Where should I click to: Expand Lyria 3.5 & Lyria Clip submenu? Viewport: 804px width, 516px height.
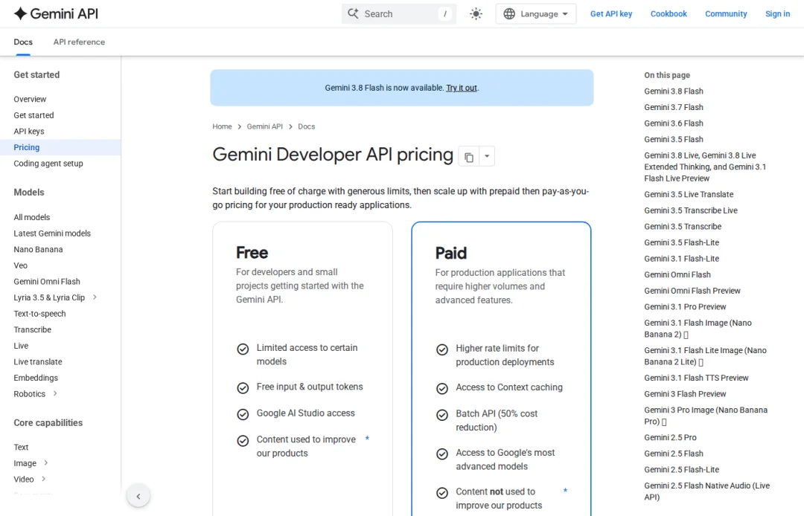tap(95, 297)
